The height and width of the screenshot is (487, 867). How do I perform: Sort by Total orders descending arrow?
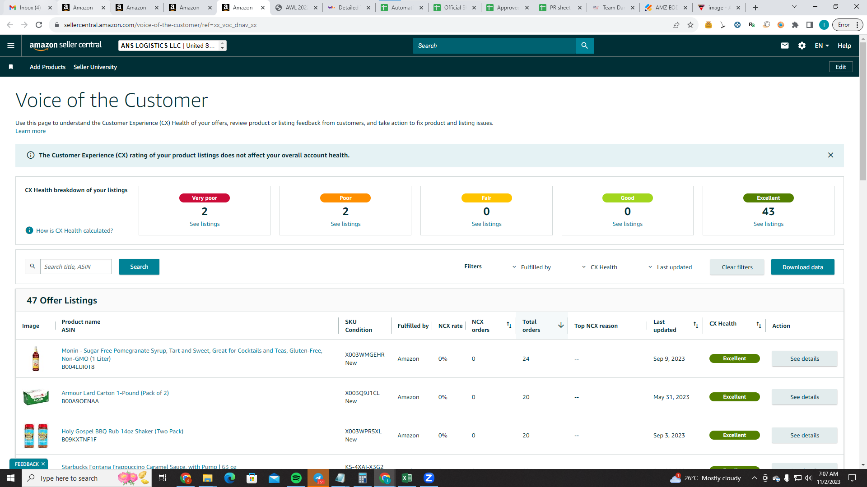pos(561,325)
